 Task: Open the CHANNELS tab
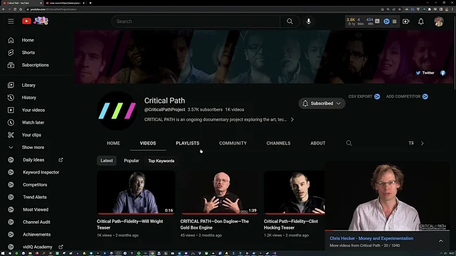click(x=278, y=143)
